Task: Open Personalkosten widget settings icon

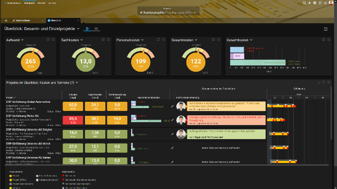Action: [x=163, y=39]
